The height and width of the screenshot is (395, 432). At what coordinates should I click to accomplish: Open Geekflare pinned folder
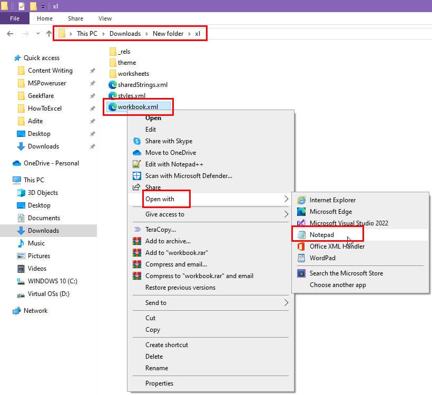coord(41,96)
